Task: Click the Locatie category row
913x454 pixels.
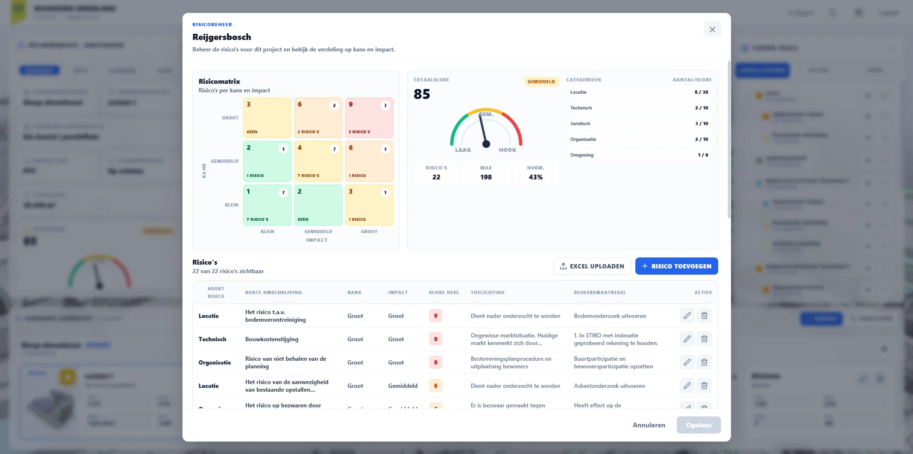Action: pos(639,92)
